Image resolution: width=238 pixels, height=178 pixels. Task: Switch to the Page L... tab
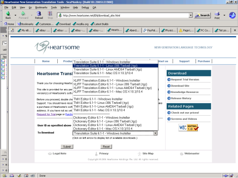pyautogui.click(x=186, y=31)
